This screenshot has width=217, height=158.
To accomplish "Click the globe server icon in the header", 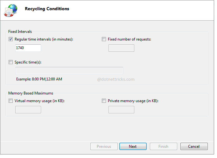I will click(x=11, y=10).
